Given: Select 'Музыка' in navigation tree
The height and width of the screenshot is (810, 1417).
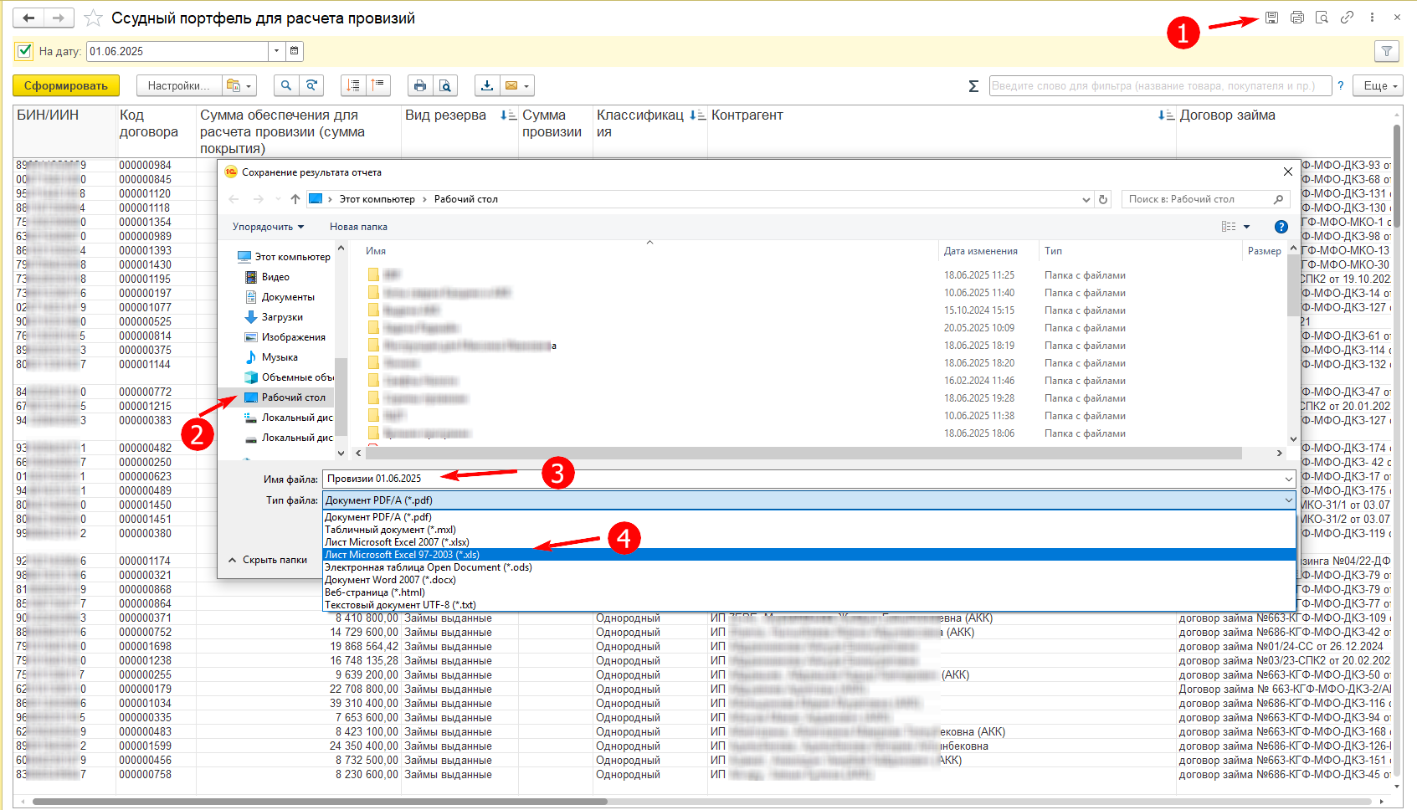Looking at the screenshot, I should pos(280,357).
